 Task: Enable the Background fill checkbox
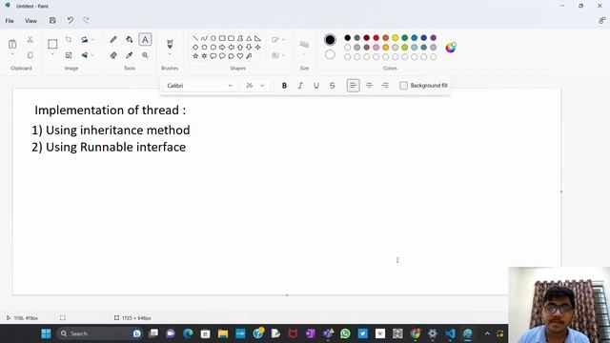pyautogui.click(x=403, y=86)
